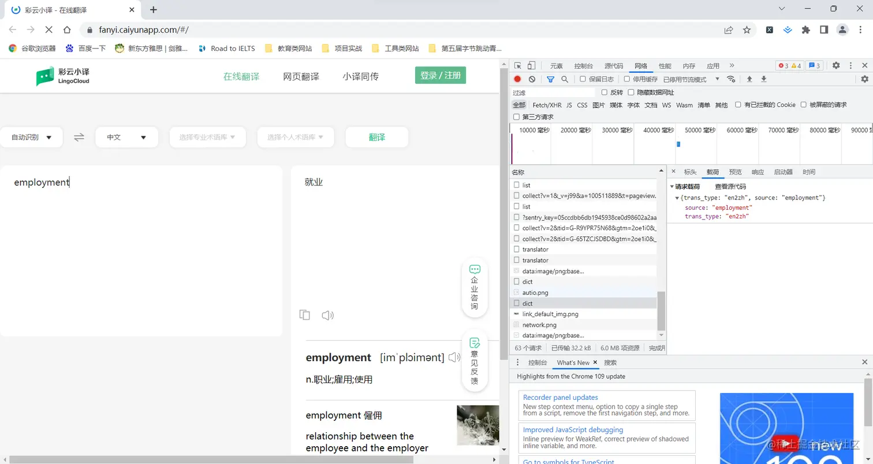Play pronunciation of the translated text
Image resolution: width=873 pixels, height=464 pixels.
327,315
